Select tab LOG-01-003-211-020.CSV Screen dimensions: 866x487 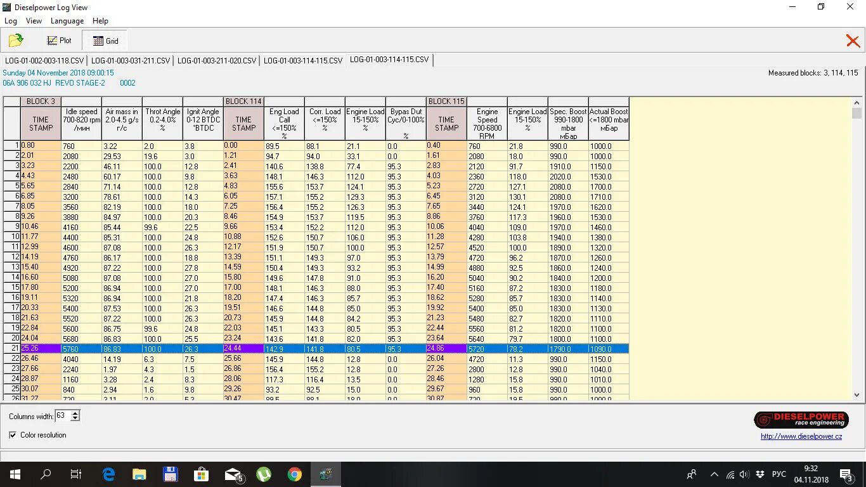(x=217, y=60)
